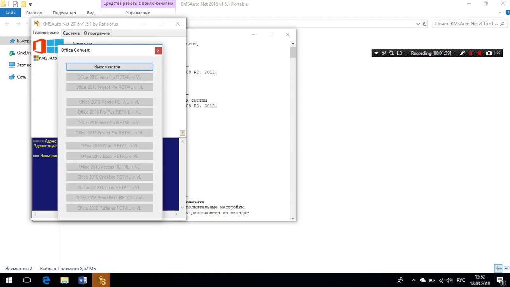Click Properties checkmark icon in quick access toolbar
510x287 pixels.
(x=15, y=4)
